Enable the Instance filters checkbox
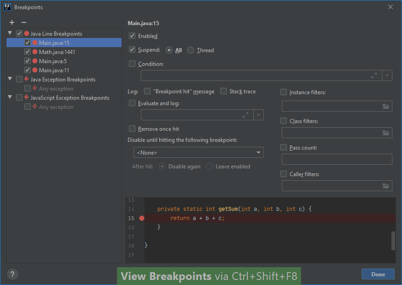402x285 pixels. [x=284, y=92]
